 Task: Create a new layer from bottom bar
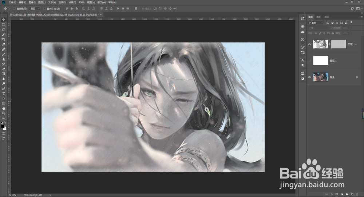tap(352, 194)
